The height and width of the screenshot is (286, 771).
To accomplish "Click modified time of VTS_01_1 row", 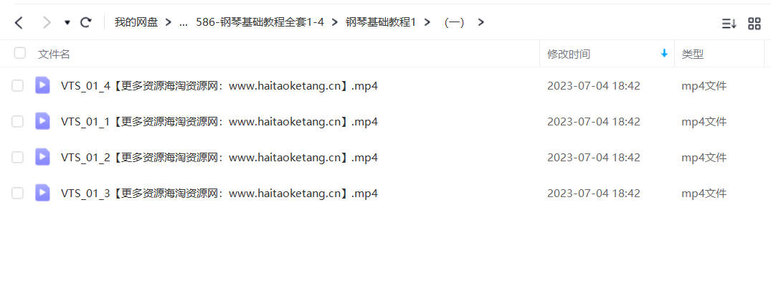I will coord(594,121).
